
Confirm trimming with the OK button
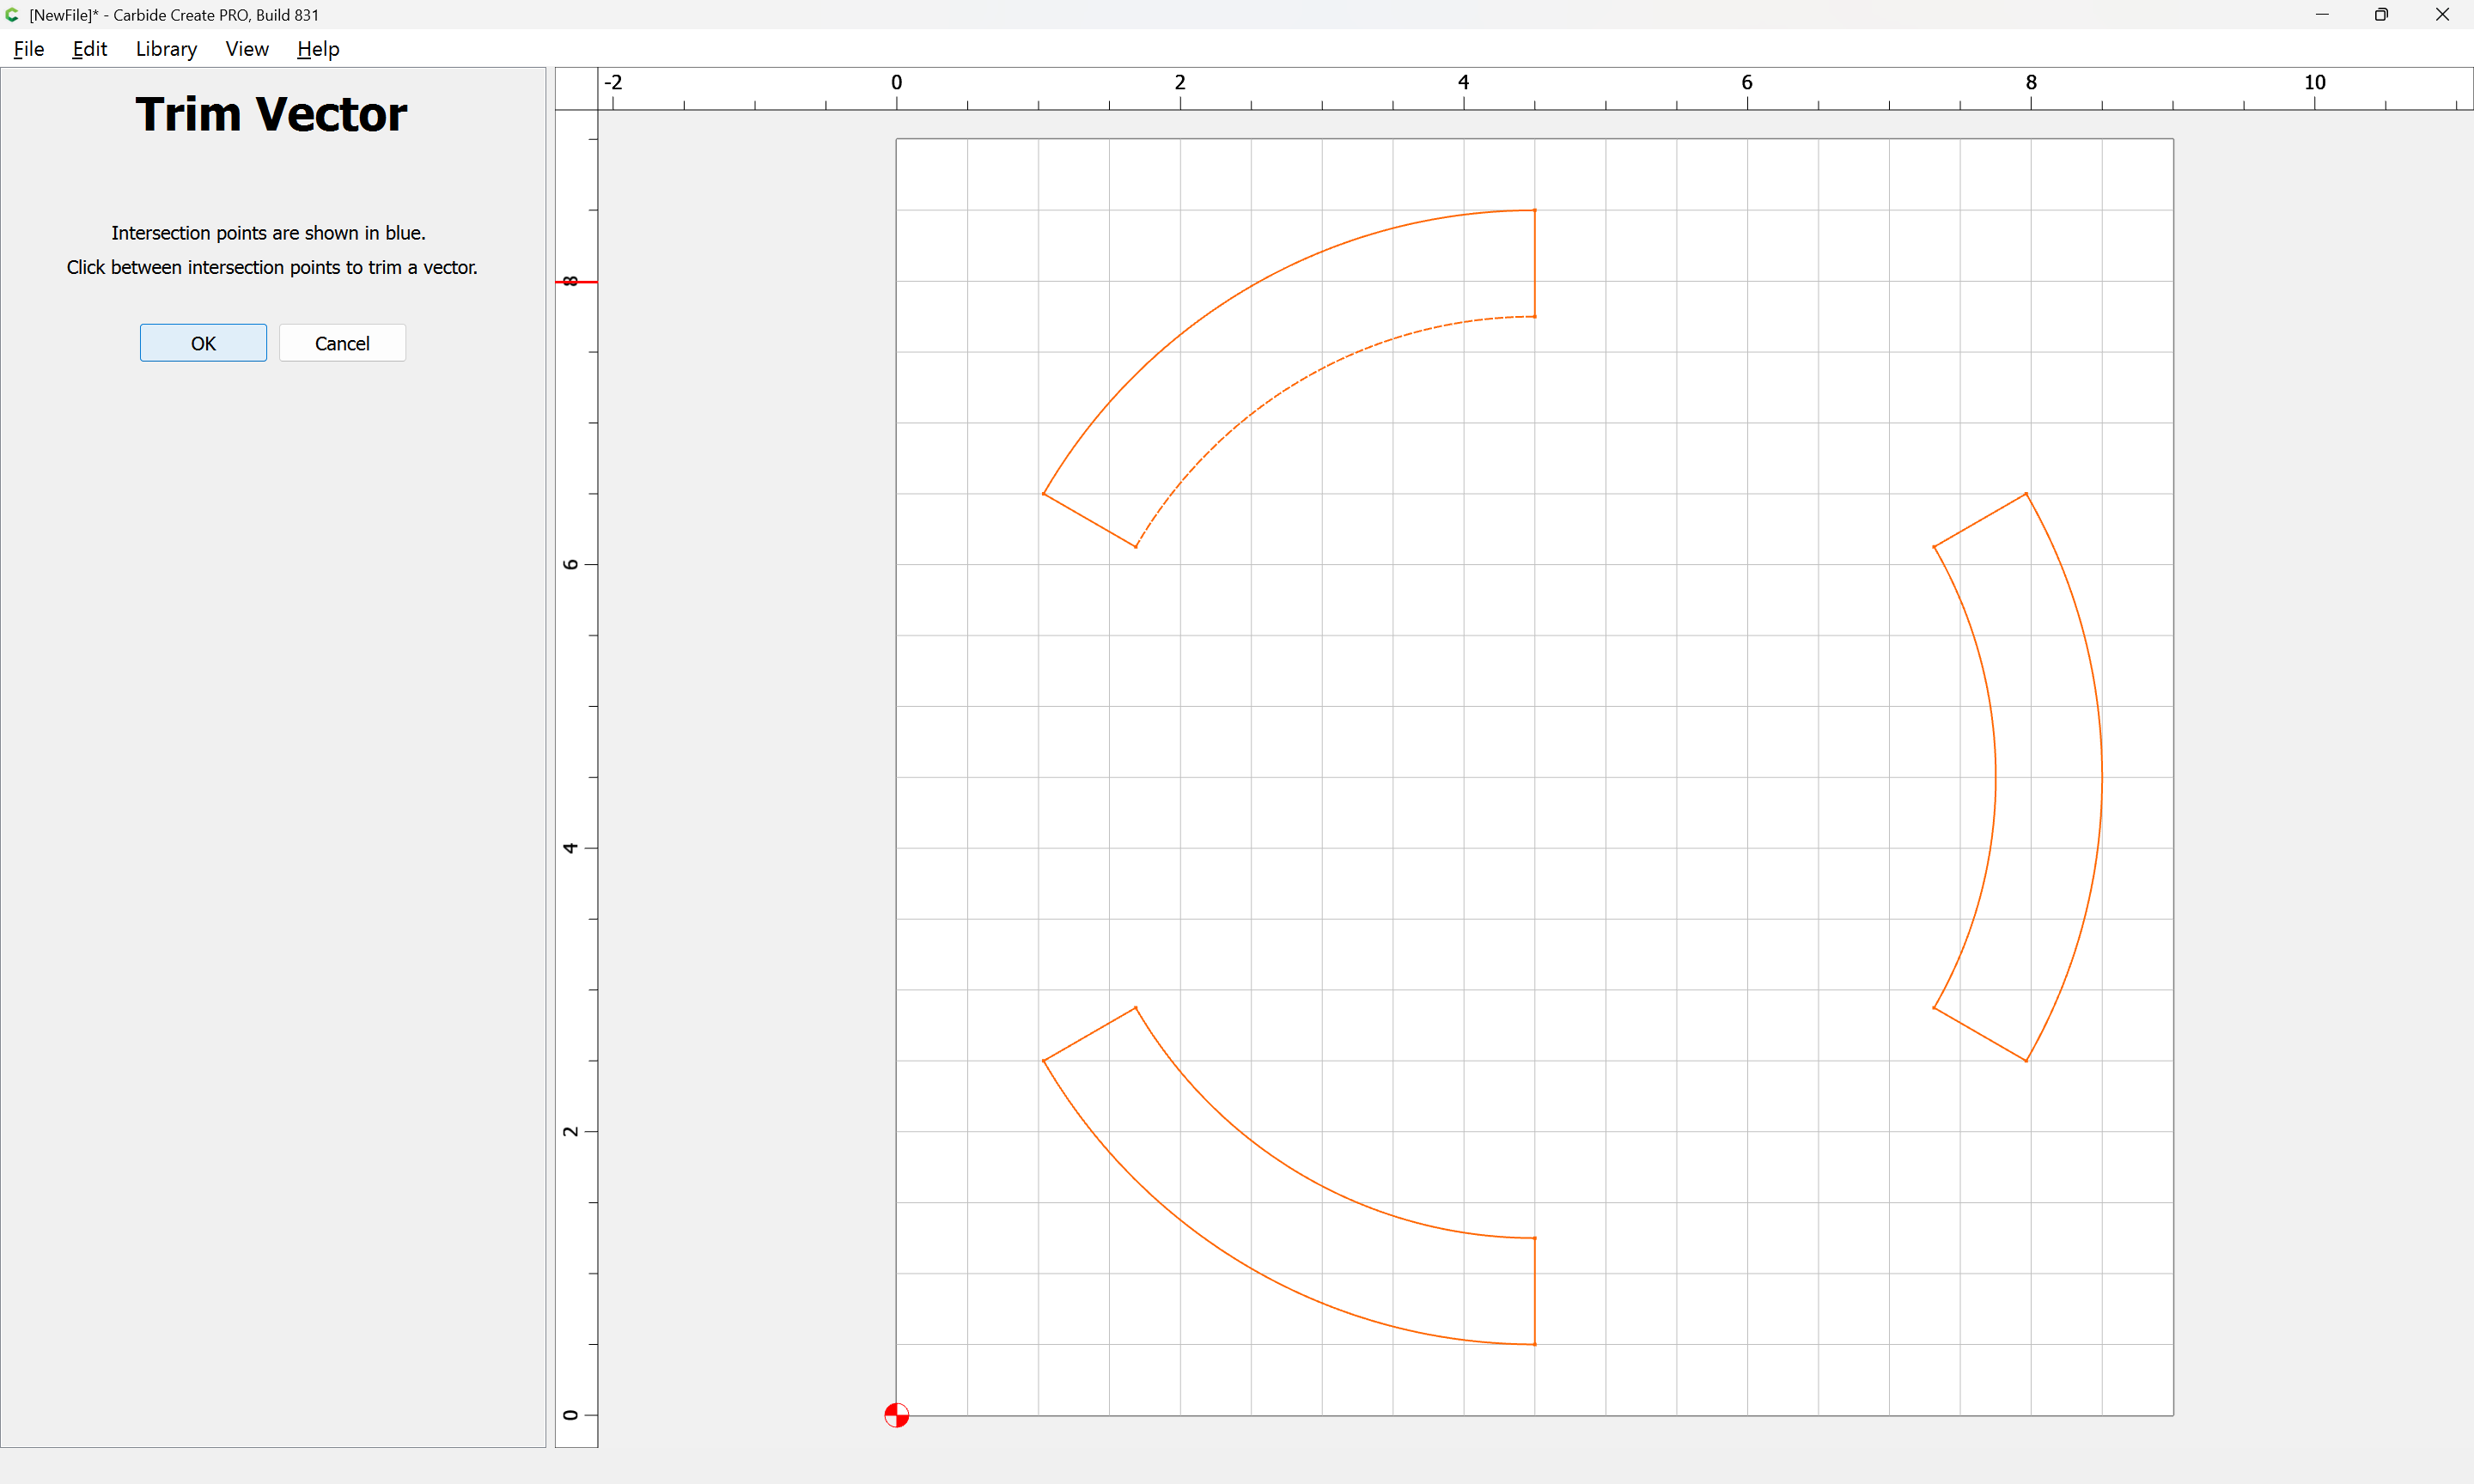(x=203, y=343)
